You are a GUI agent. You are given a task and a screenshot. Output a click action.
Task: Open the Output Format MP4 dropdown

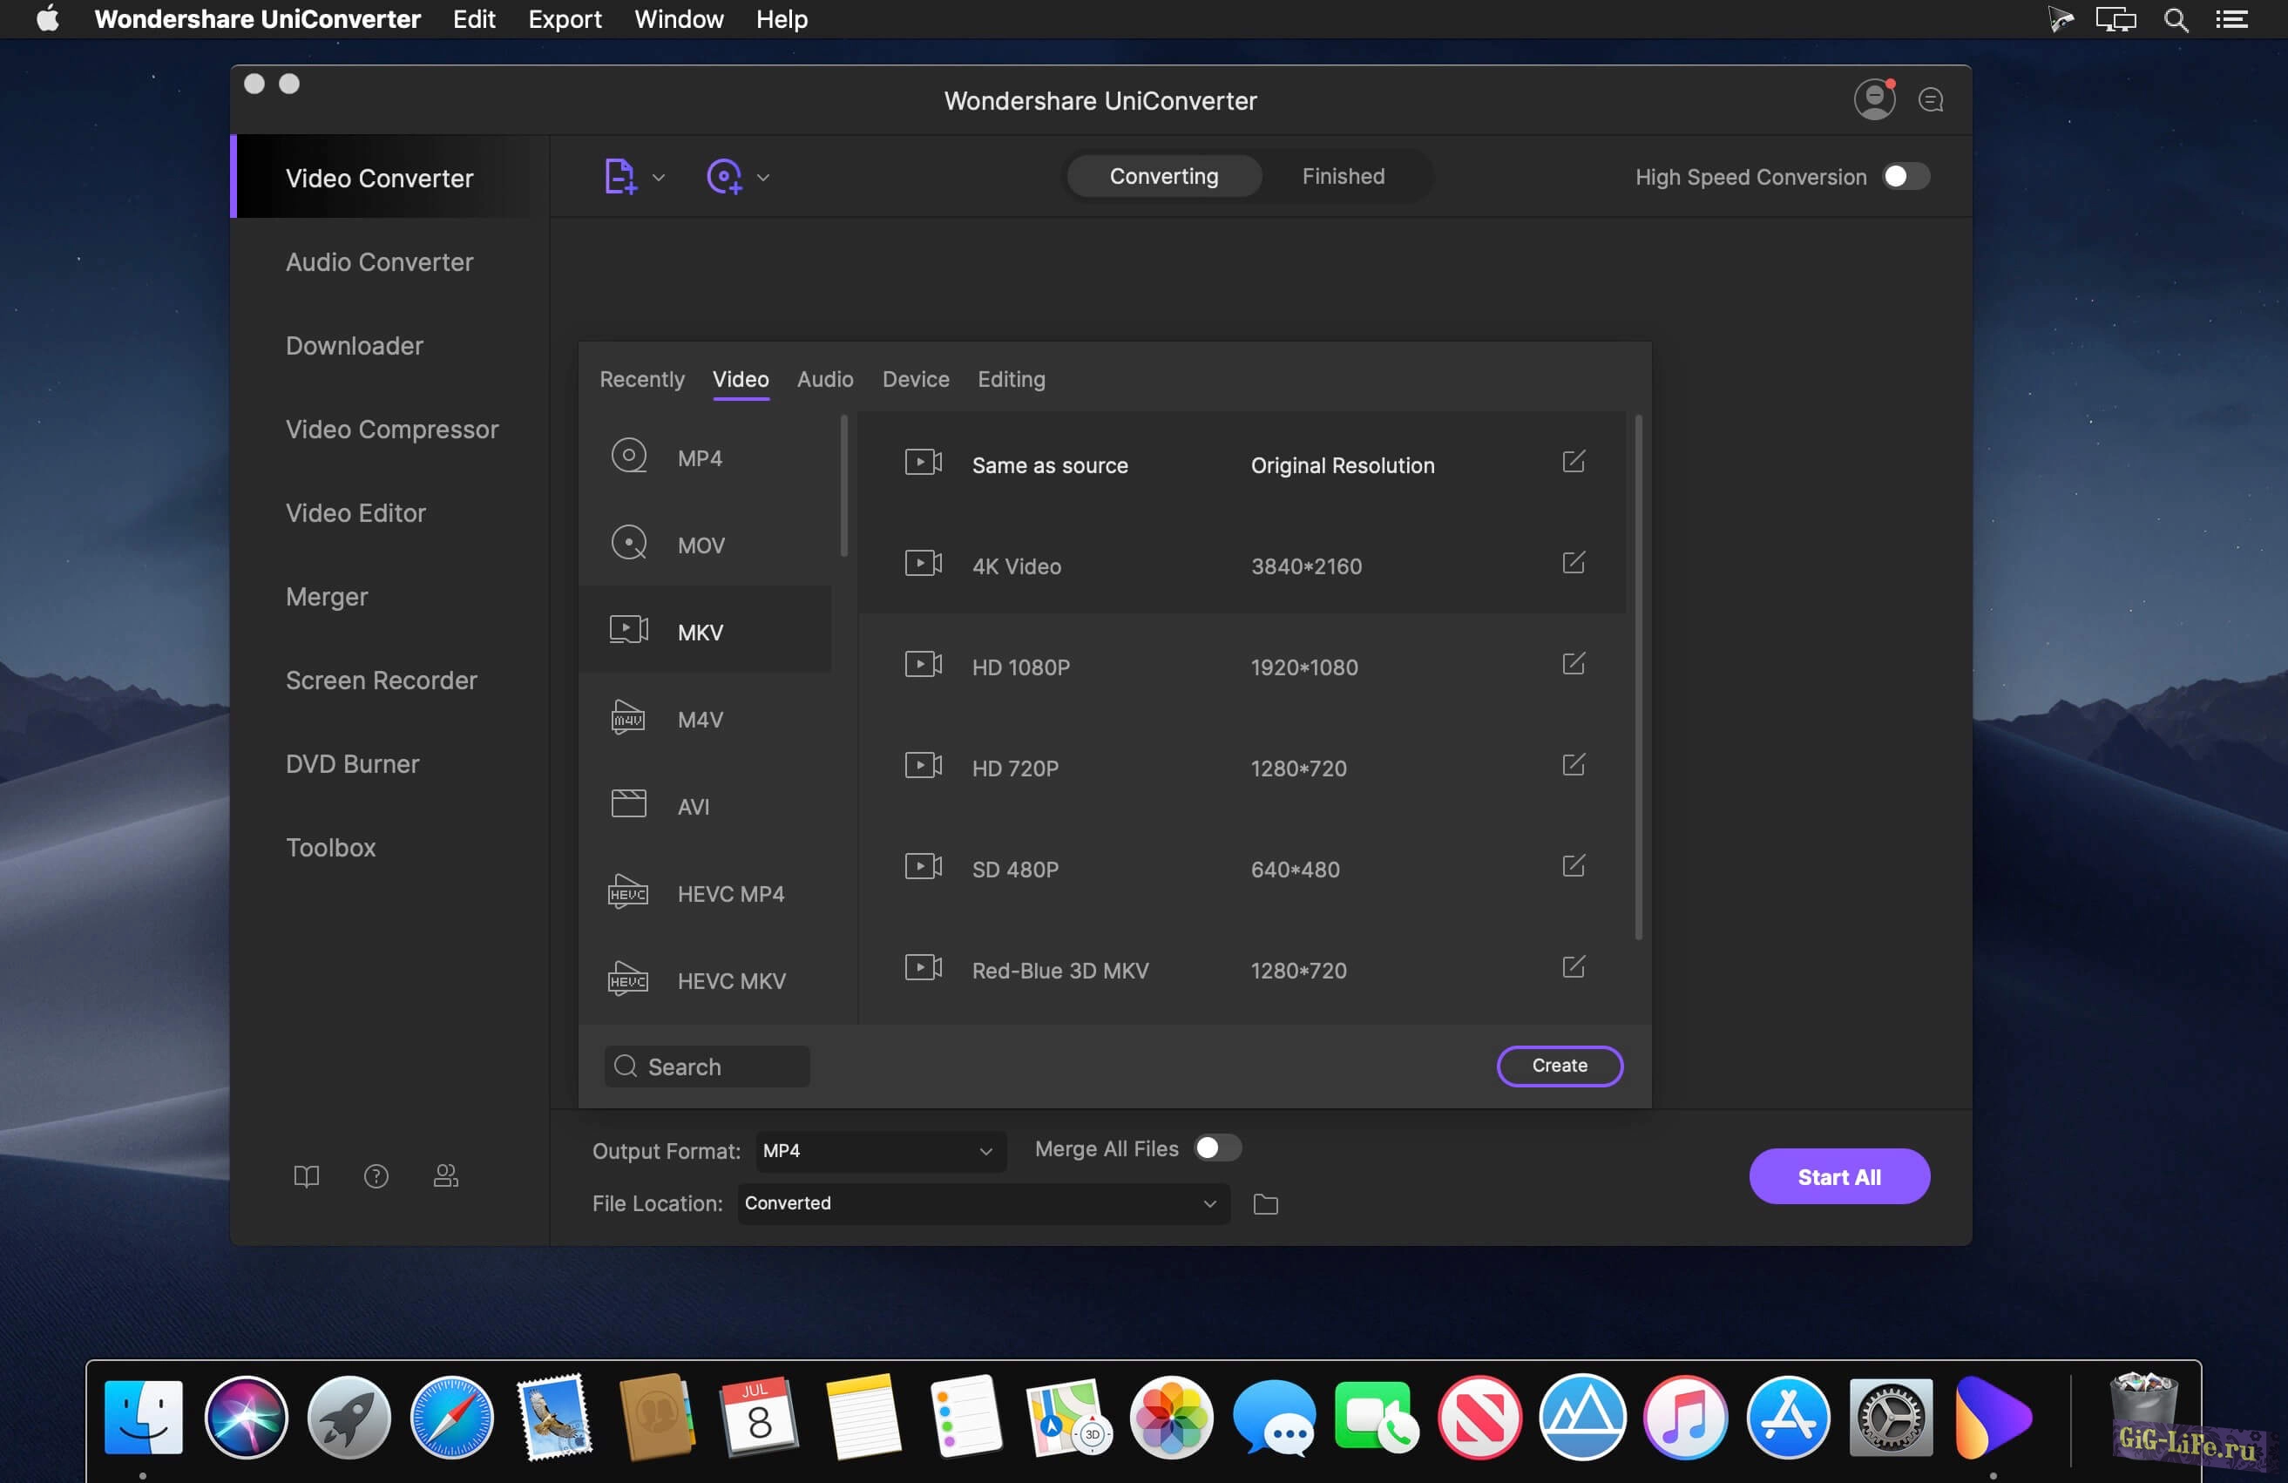(x=878, y=1150)
